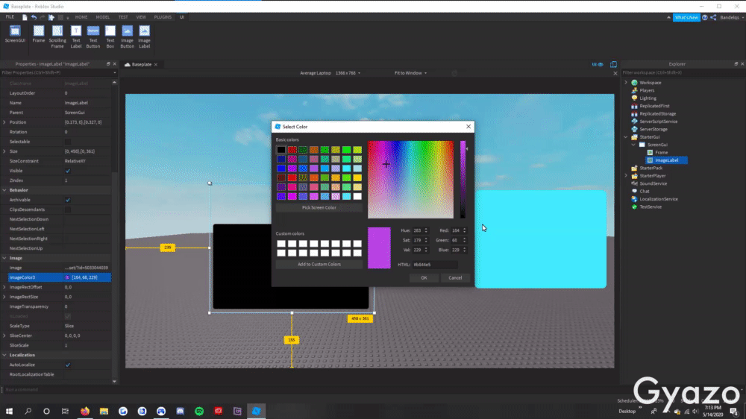
Task: Open the FILE menu
Action: point(10,17)
